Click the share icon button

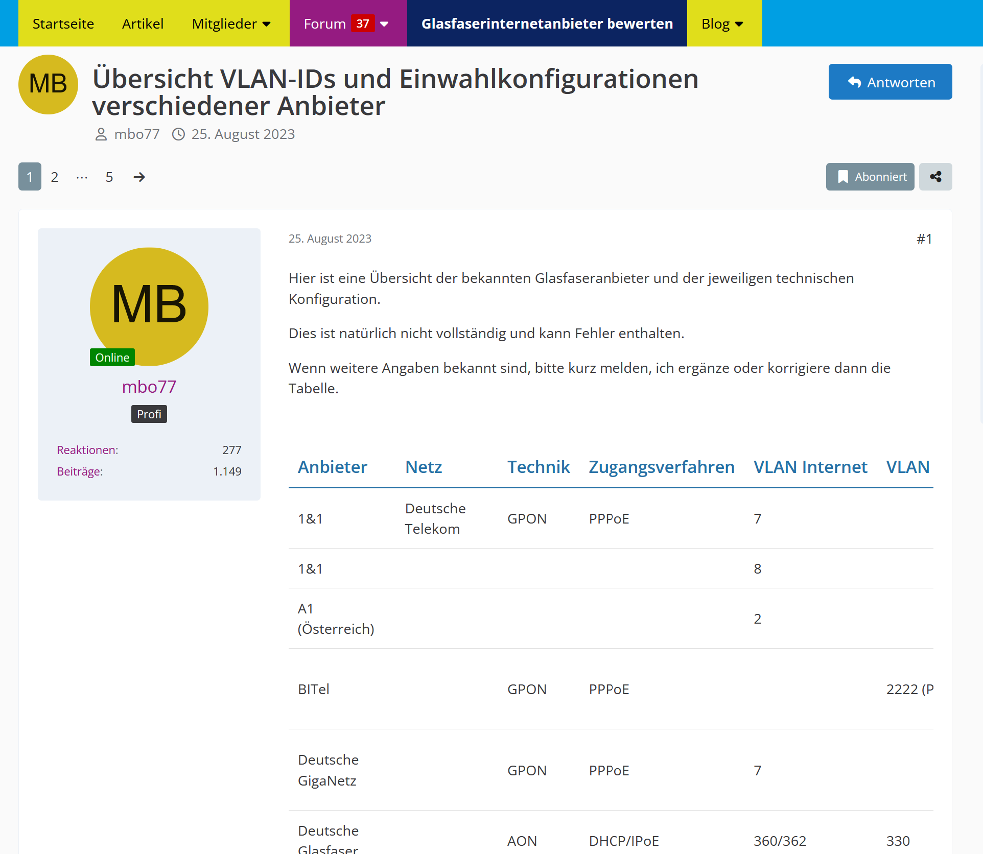coord(935,177)
